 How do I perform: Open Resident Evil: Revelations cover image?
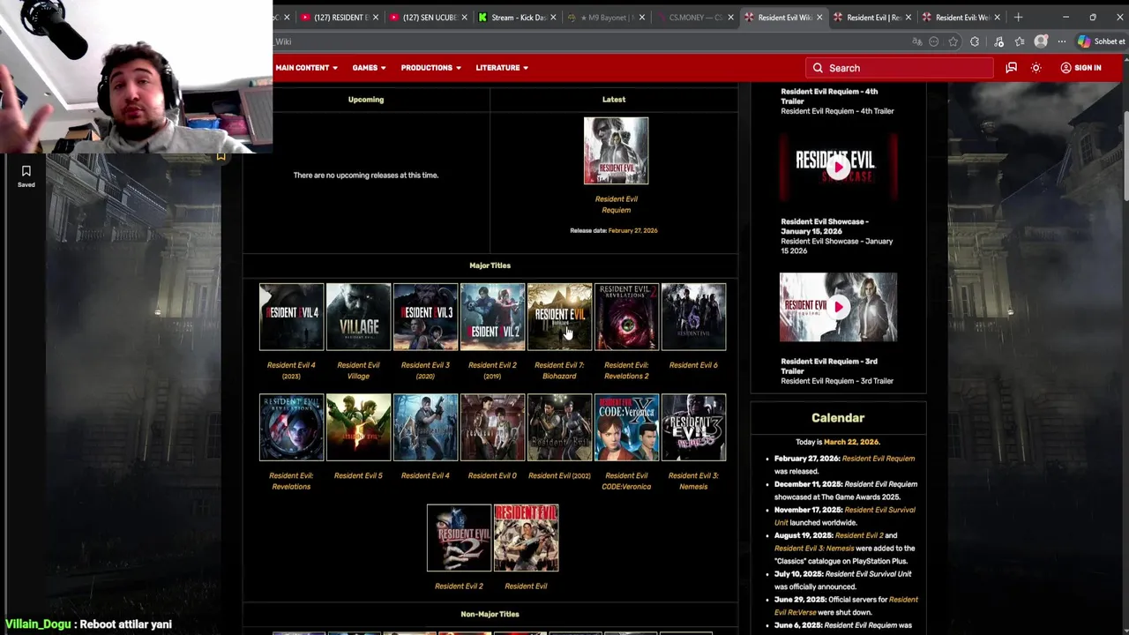point(291,428)
